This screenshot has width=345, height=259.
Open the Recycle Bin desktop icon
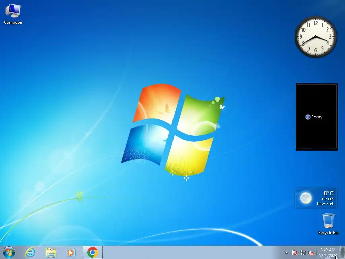pos(328,224)
